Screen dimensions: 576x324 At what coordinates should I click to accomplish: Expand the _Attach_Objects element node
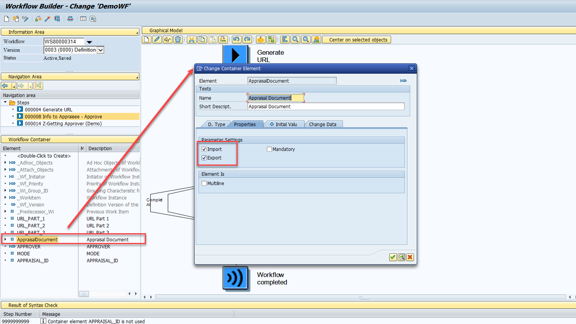pyautogui.click(x=5, y=170)
